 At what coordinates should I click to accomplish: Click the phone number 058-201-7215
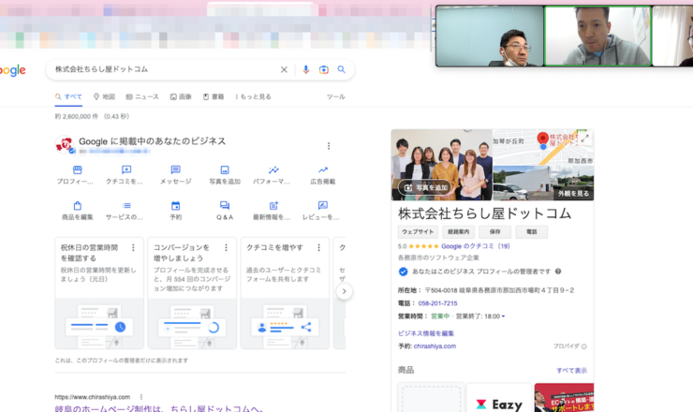point(437,303)
